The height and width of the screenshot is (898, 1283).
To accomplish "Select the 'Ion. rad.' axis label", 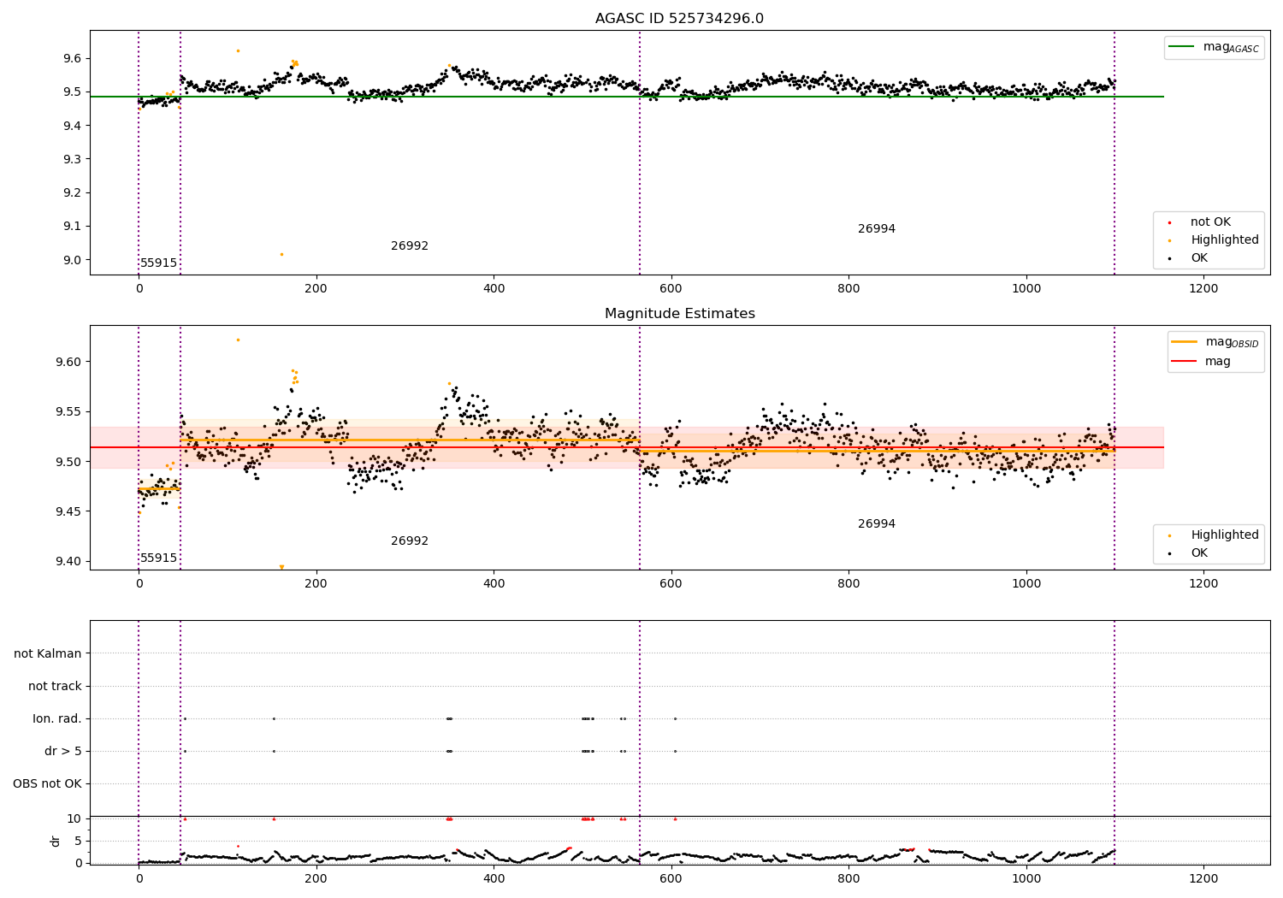I will (57, 718).
